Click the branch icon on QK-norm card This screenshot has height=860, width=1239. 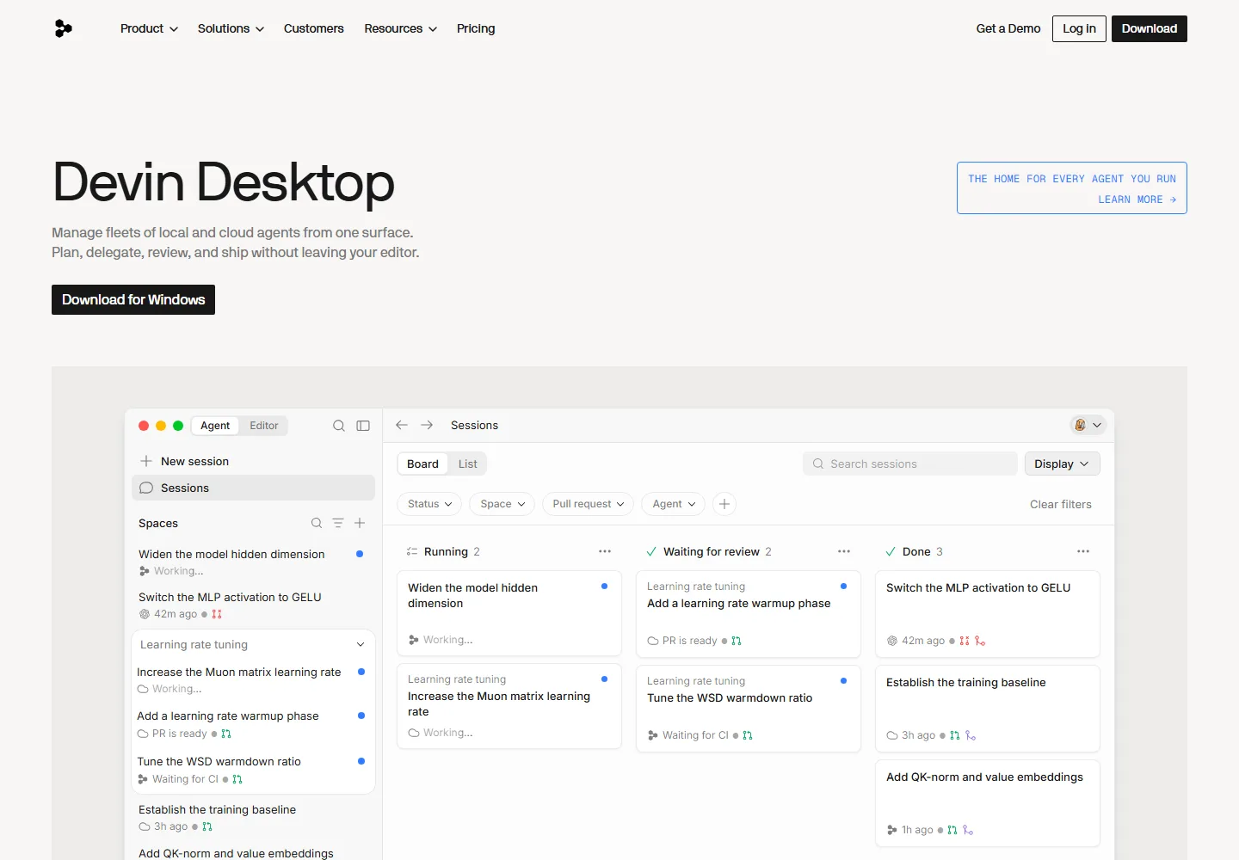968,830
